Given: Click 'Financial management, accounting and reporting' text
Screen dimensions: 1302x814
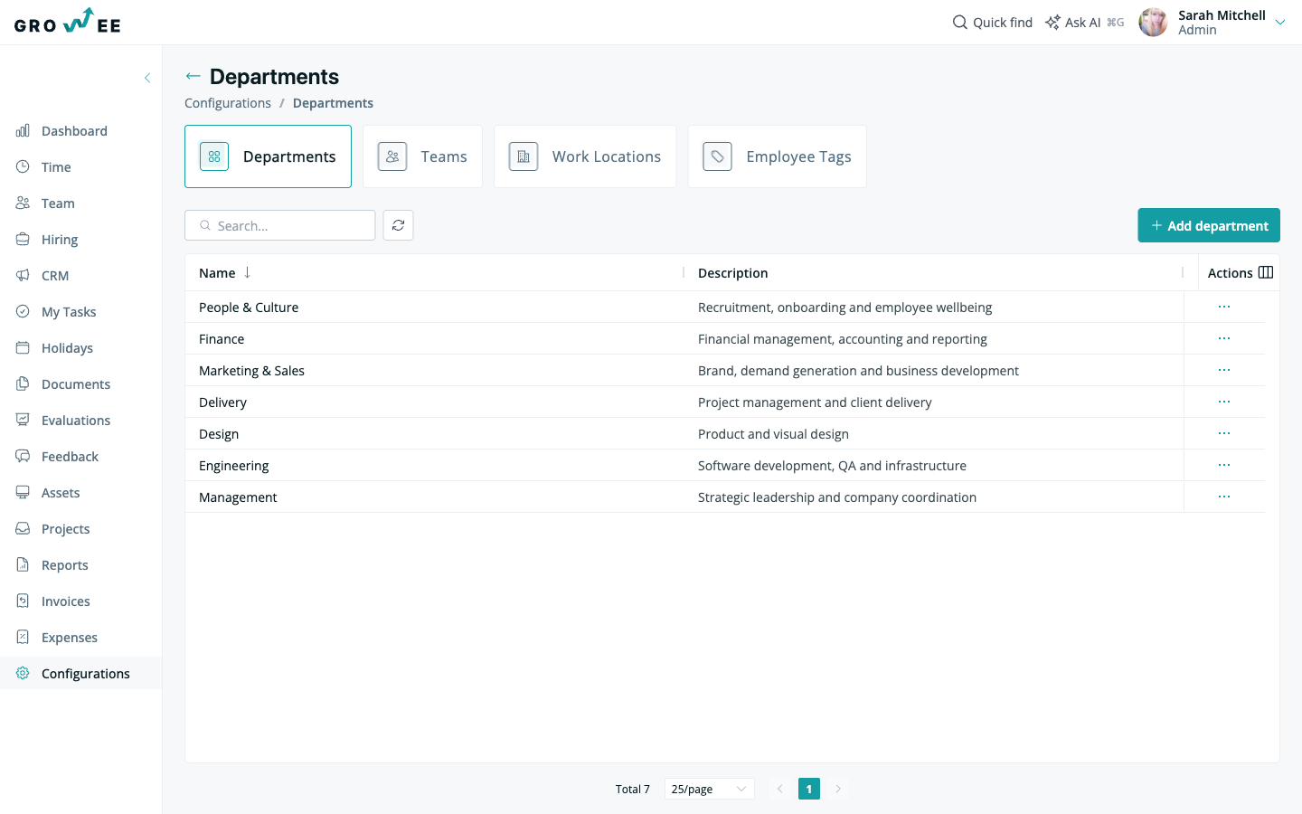Looking at the screenshot, I should click(x=843, y=339).
